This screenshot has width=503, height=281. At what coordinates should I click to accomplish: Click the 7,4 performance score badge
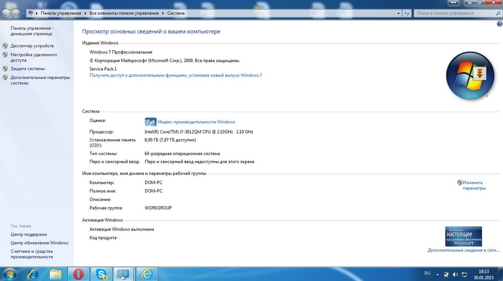(x=151, y=122)
